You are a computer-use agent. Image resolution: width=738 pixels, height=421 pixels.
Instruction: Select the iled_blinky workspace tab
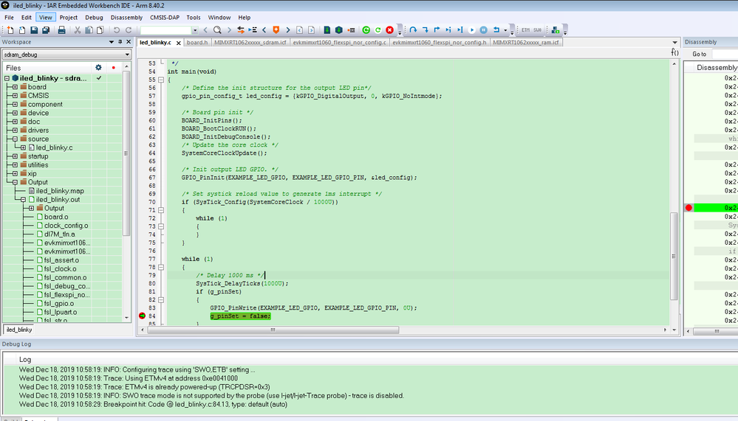point(19,330)
